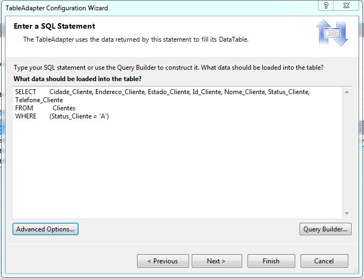The width and height of the screenshot is (364, 279).
Task: Launch the Query Builder
Action: pyautogui.click(x=325, y=229)
